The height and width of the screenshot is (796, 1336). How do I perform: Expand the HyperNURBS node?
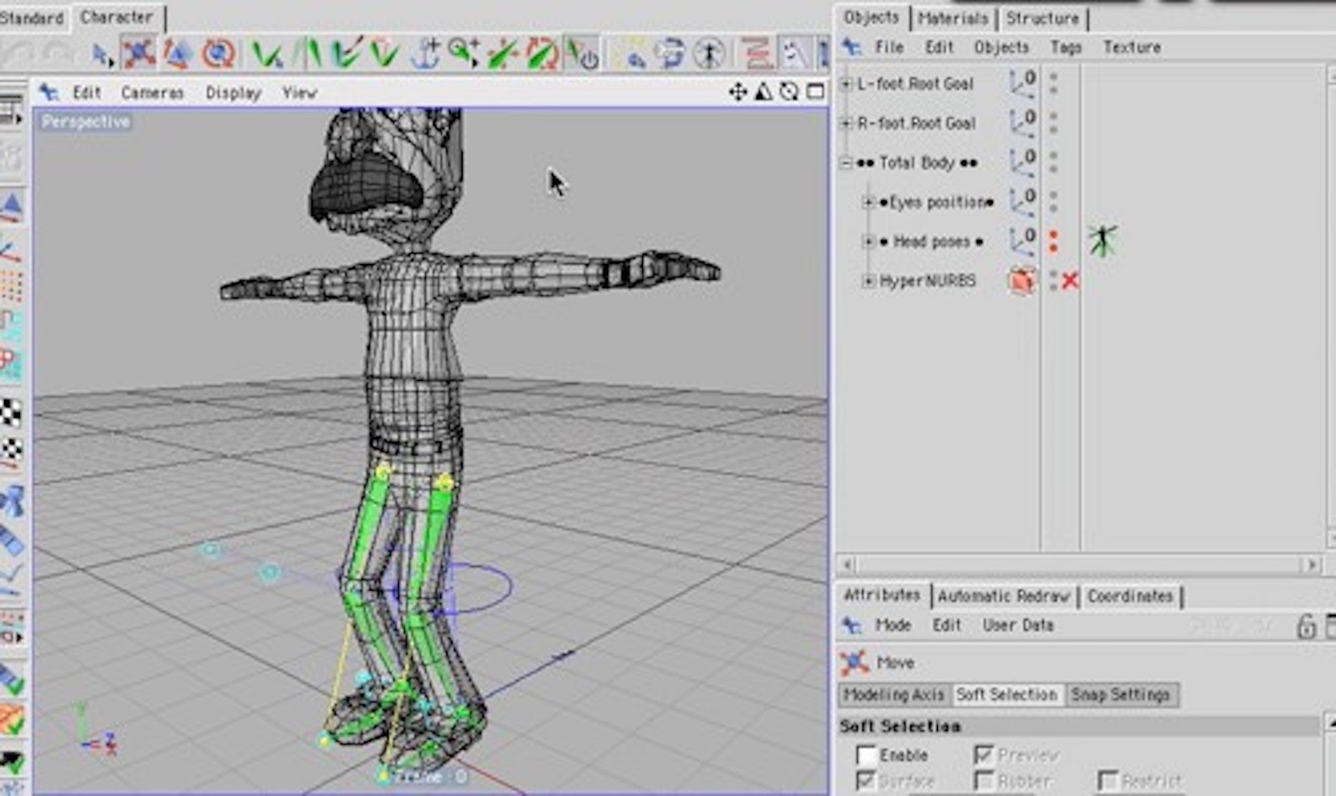click(x=868, y=281)
